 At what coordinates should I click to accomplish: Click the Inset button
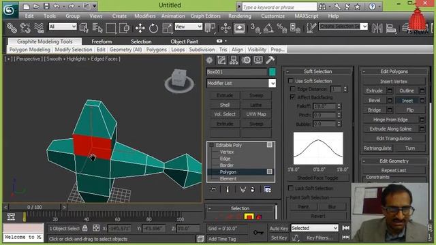pyautogui.click(x=407, y=101)
